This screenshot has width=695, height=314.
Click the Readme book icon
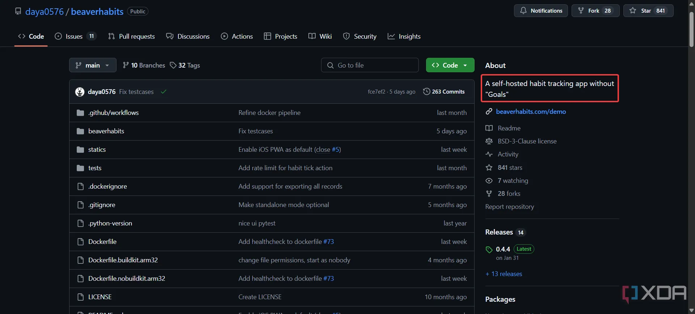click(x=489, y=128)
